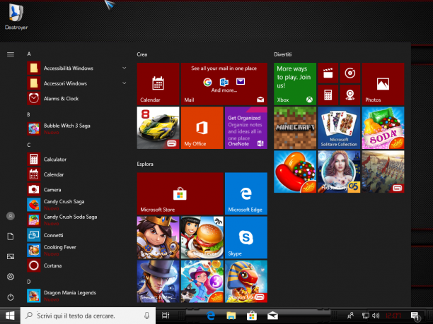Open the Mail tile
Image resolution: width=433 pixels, height=324 pixels.
coord(224,84)
